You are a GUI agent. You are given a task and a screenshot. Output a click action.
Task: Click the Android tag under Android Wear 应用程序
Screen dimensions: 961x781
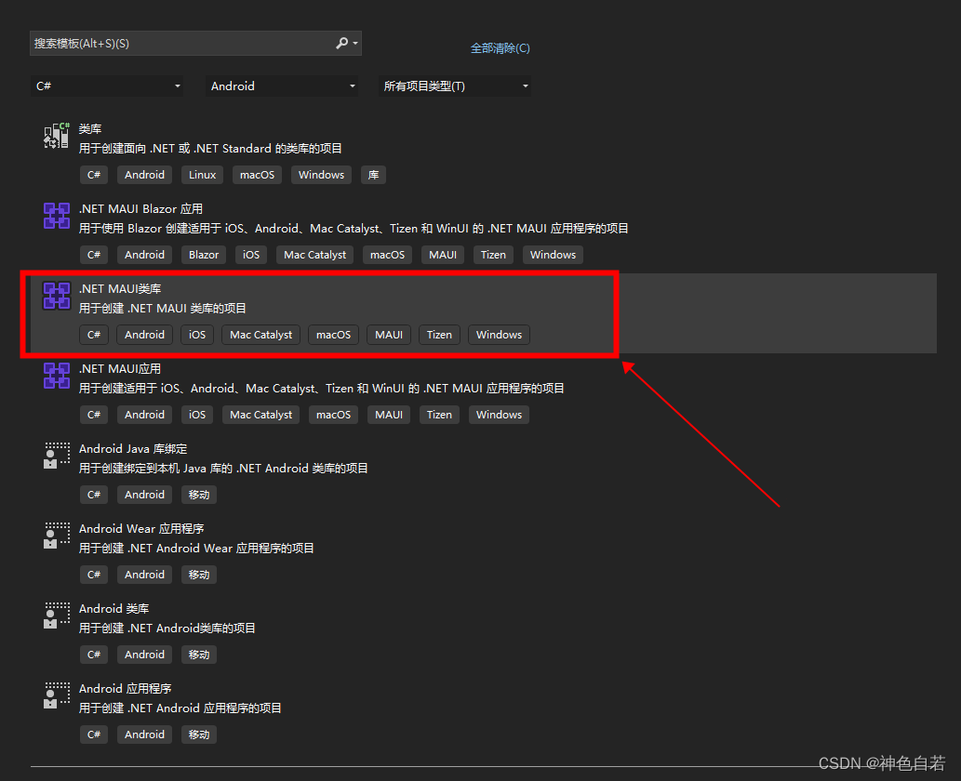coord(144,575)
